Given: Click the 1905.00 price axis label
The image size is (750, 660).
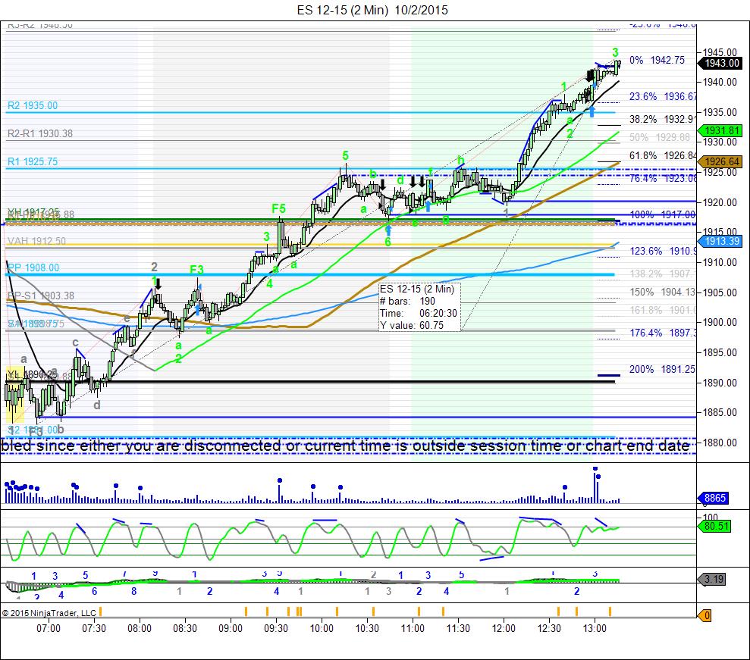Looking at the screenshot, I should click(x=720, y=292).
